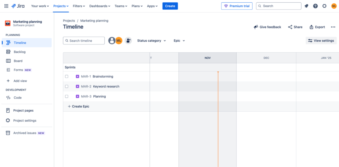Viewport: 339px width, 167px height.
Task: Tick the MAR-2 Keyword research checkbox
Action: pyautogui.click(x=67, y=86)
